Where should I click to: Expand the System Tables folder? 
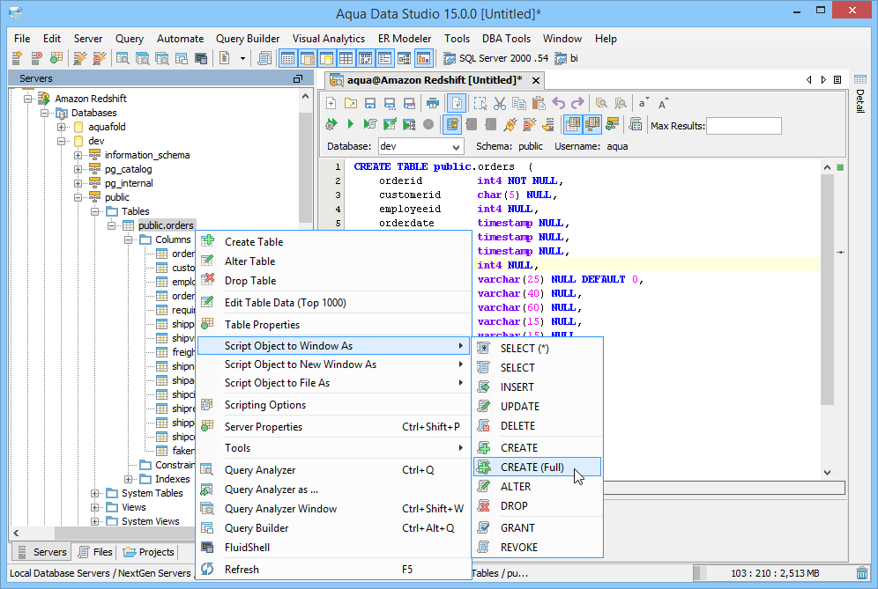point(94,493)
